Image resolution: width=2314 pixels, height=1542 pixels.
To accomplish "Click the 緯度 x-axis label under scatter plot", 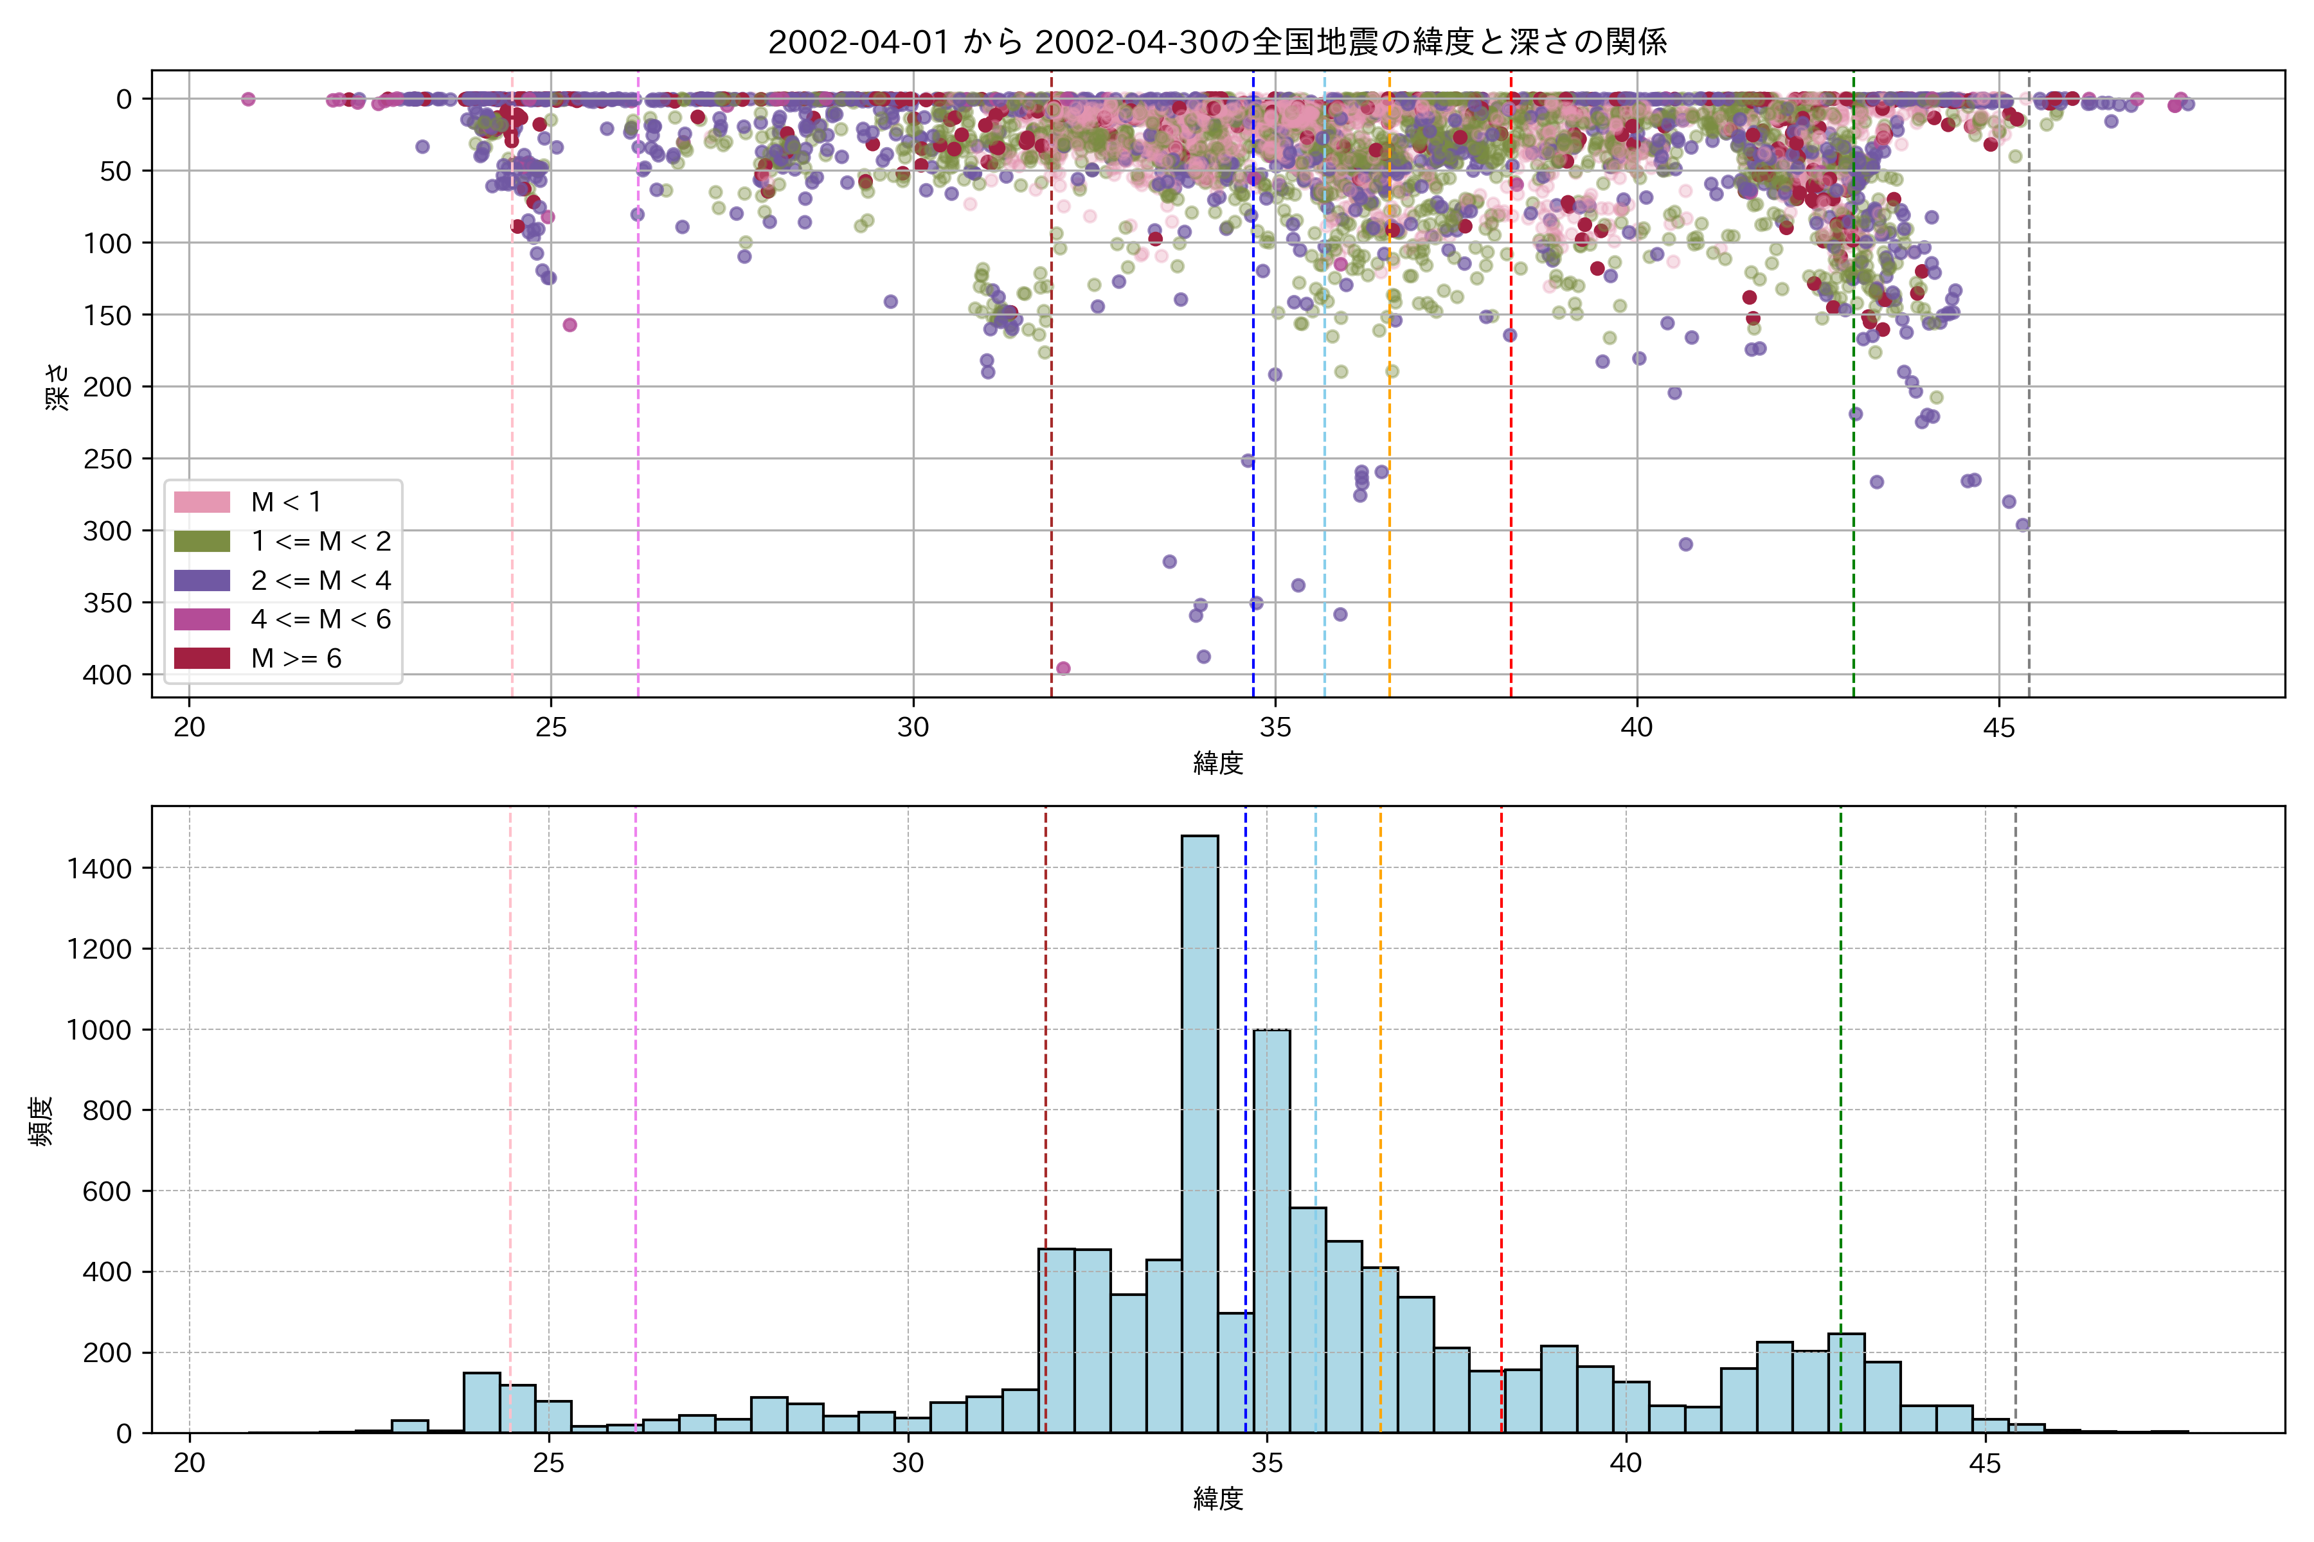I will coord(1218,762).
